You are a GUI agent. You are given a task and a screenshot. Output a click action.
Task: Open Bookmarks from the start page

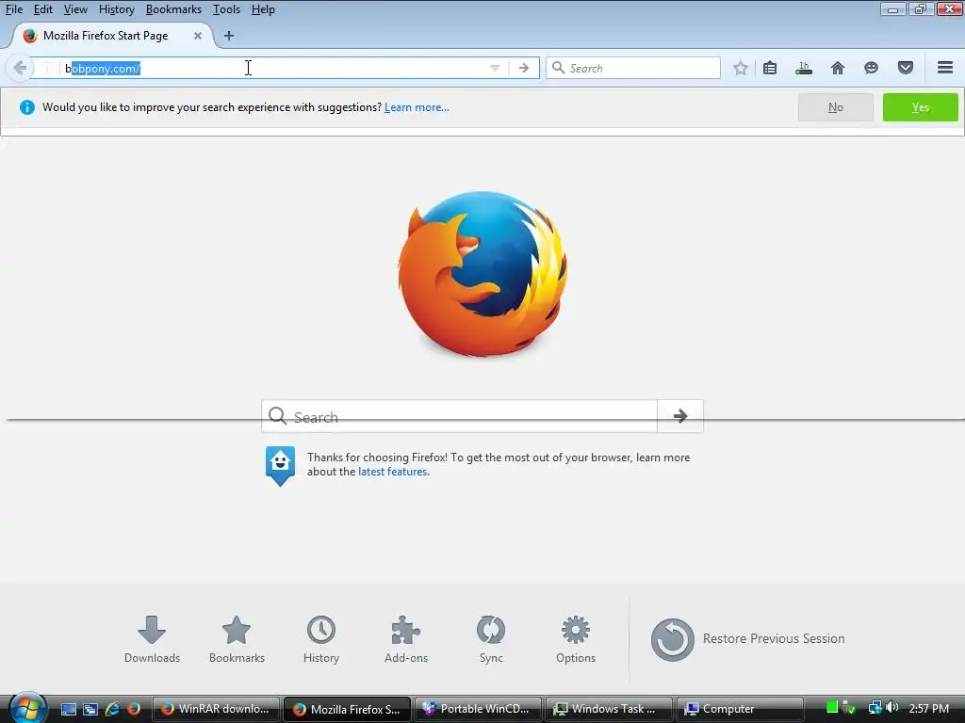(x=237, y=639)
